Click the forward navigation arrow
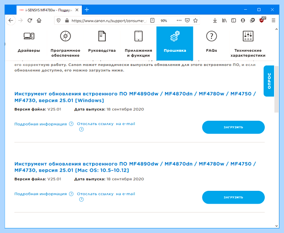Viewport: 284px width, 233px height. click(x=20, y=21)
